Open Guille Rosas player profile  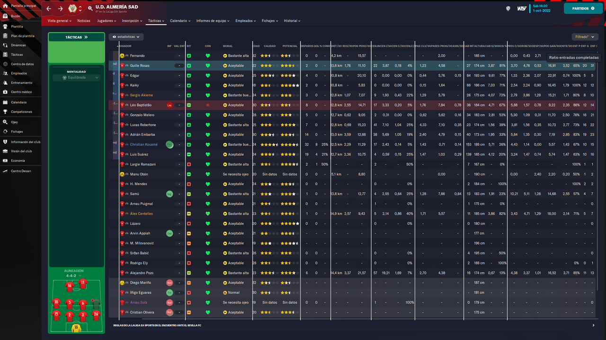point(140,66)
